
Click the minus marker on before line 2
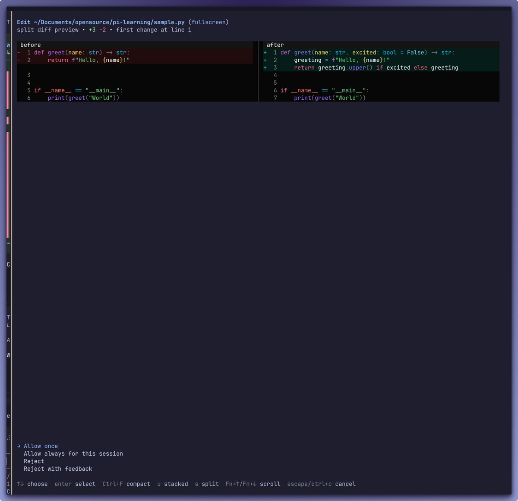pyautogui.click(x=19, y=60)
